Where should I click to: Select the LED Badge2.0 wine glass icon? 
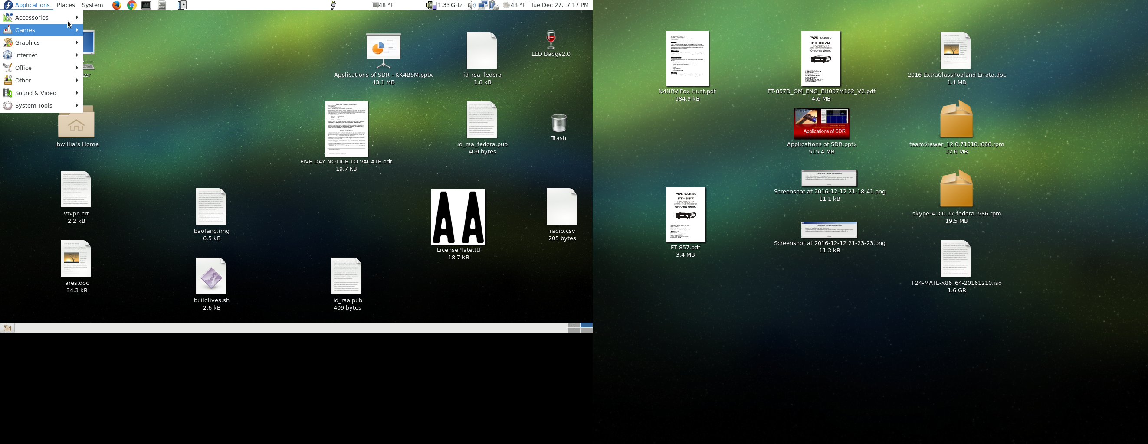(x=551, y=39)
